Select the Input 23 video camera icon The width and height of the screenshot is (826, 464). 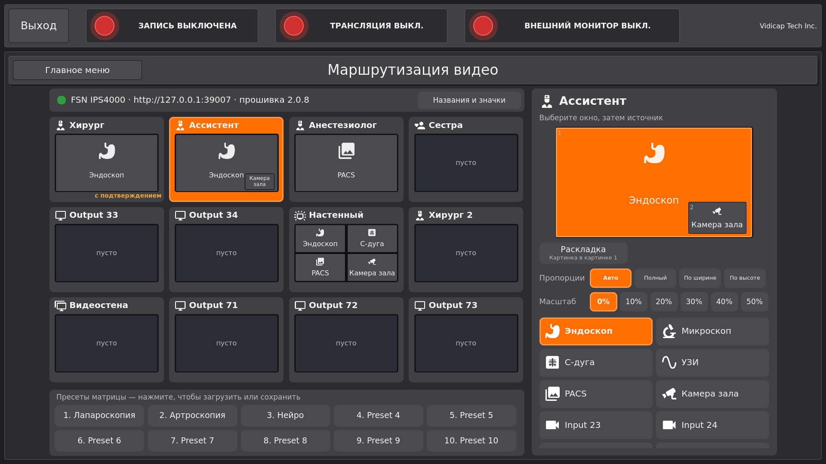click(552, 425)
